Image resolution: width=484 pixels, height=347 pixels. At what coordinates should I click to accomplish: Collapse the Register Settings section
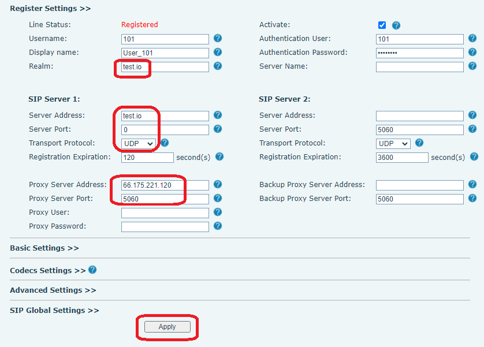click(50, 9)
